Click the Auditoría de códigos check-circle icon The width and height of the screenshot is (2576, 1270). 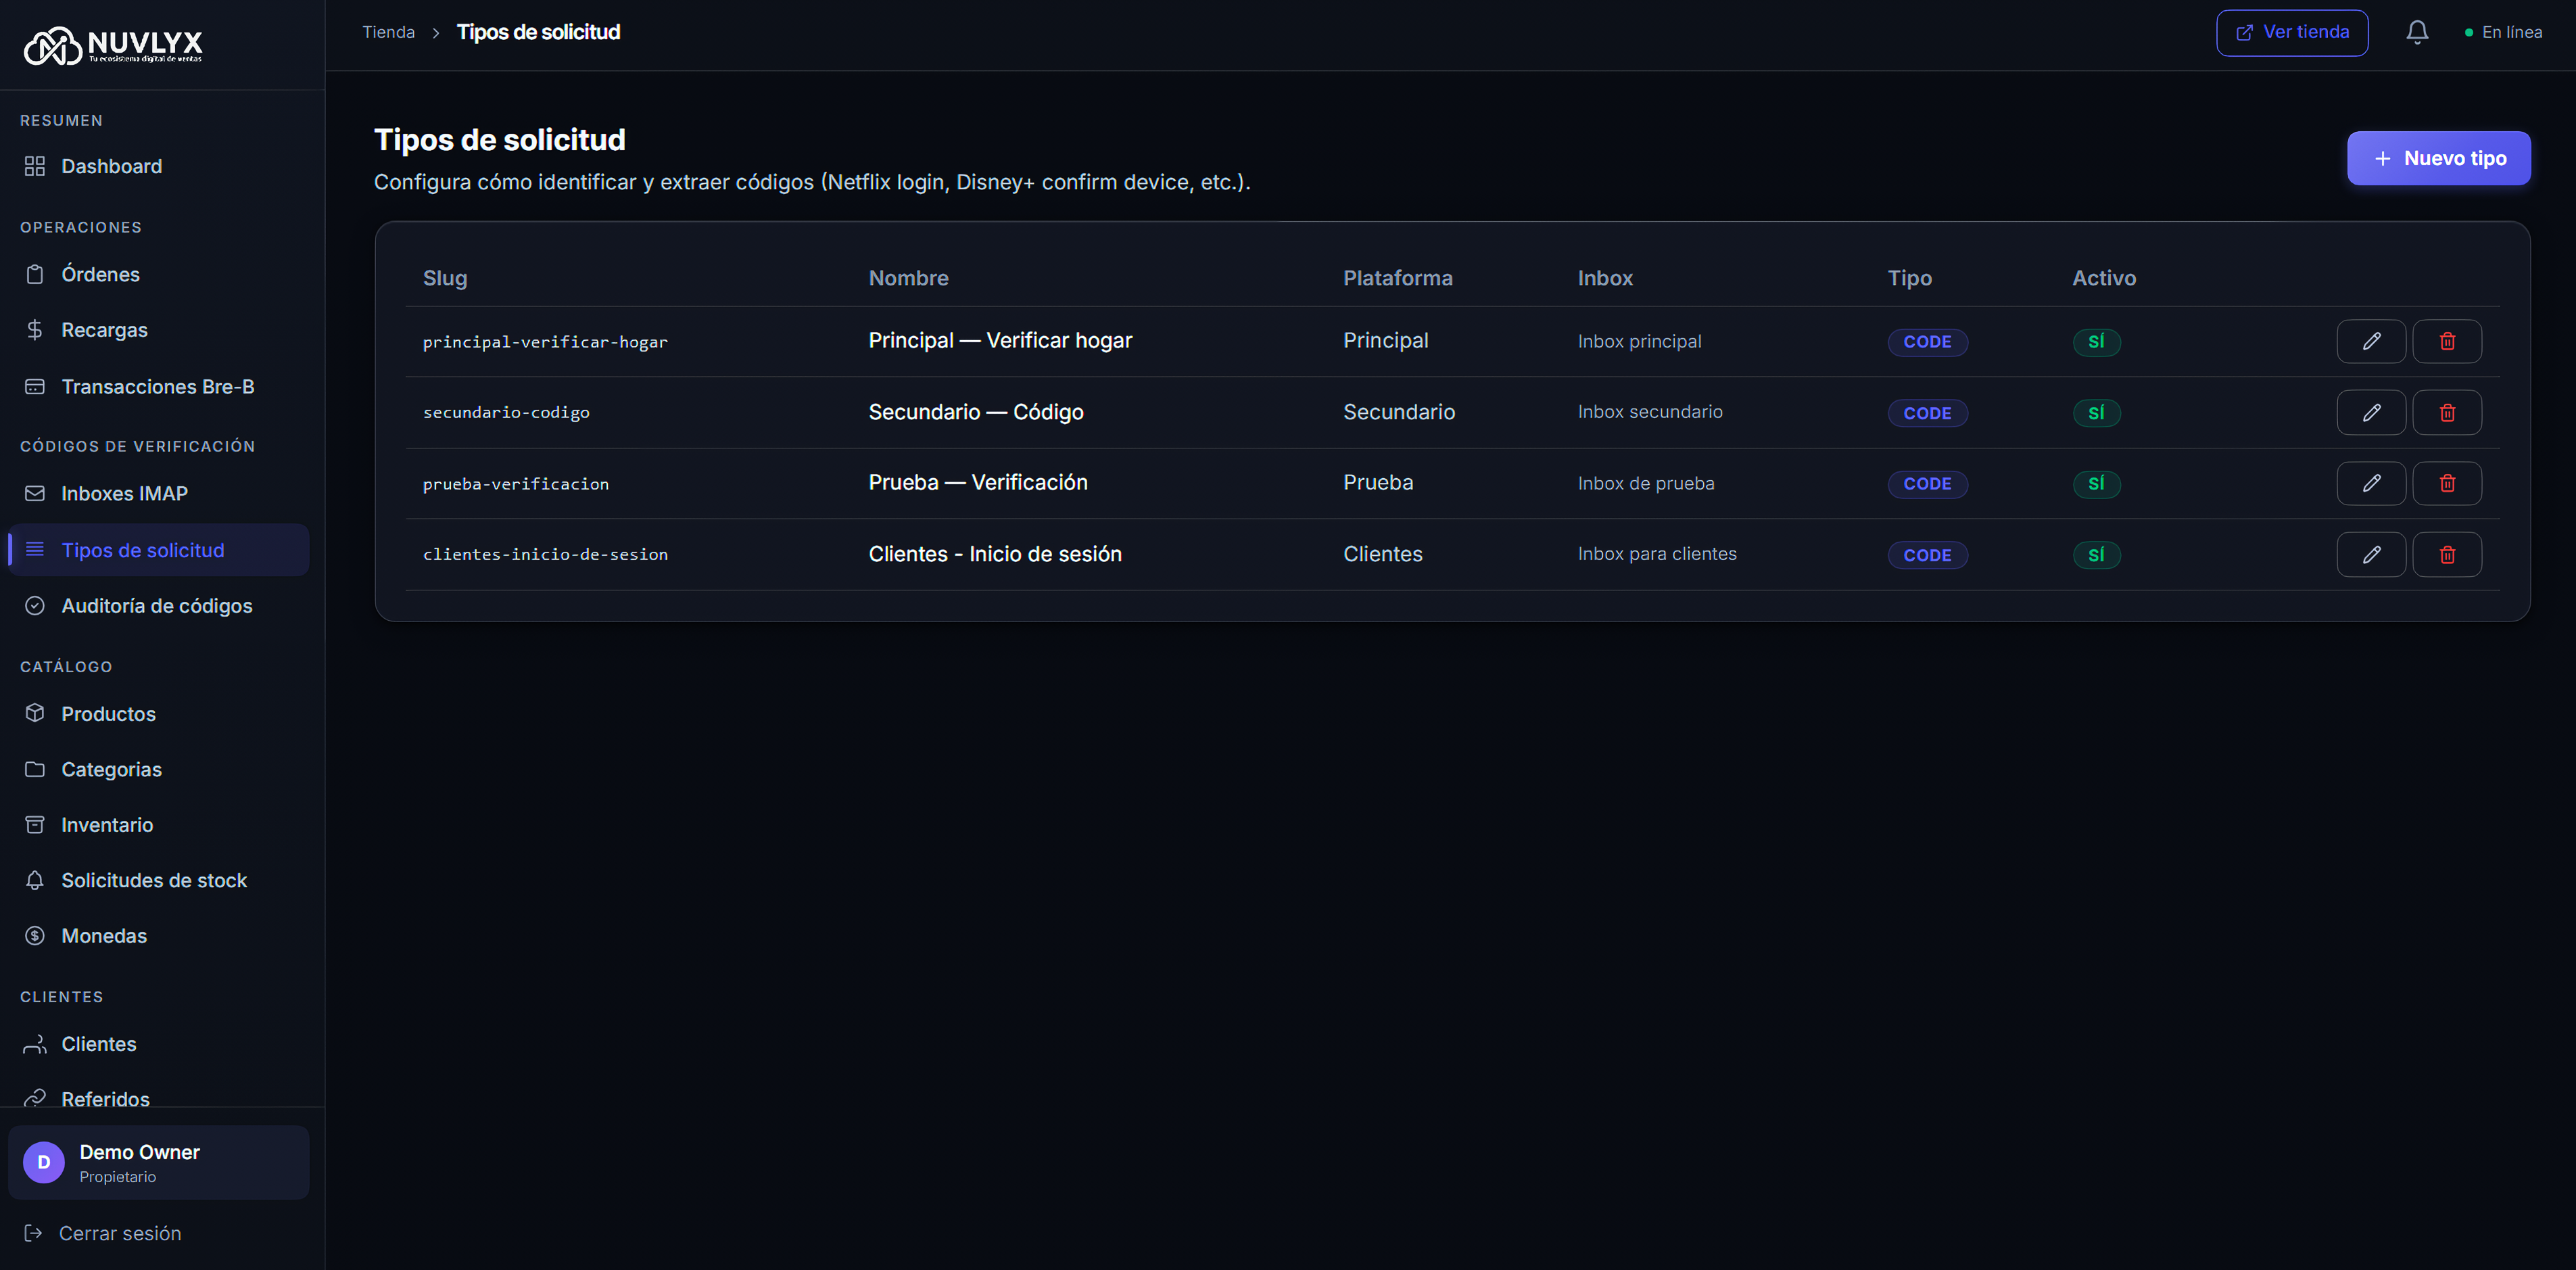coord(35,605)
